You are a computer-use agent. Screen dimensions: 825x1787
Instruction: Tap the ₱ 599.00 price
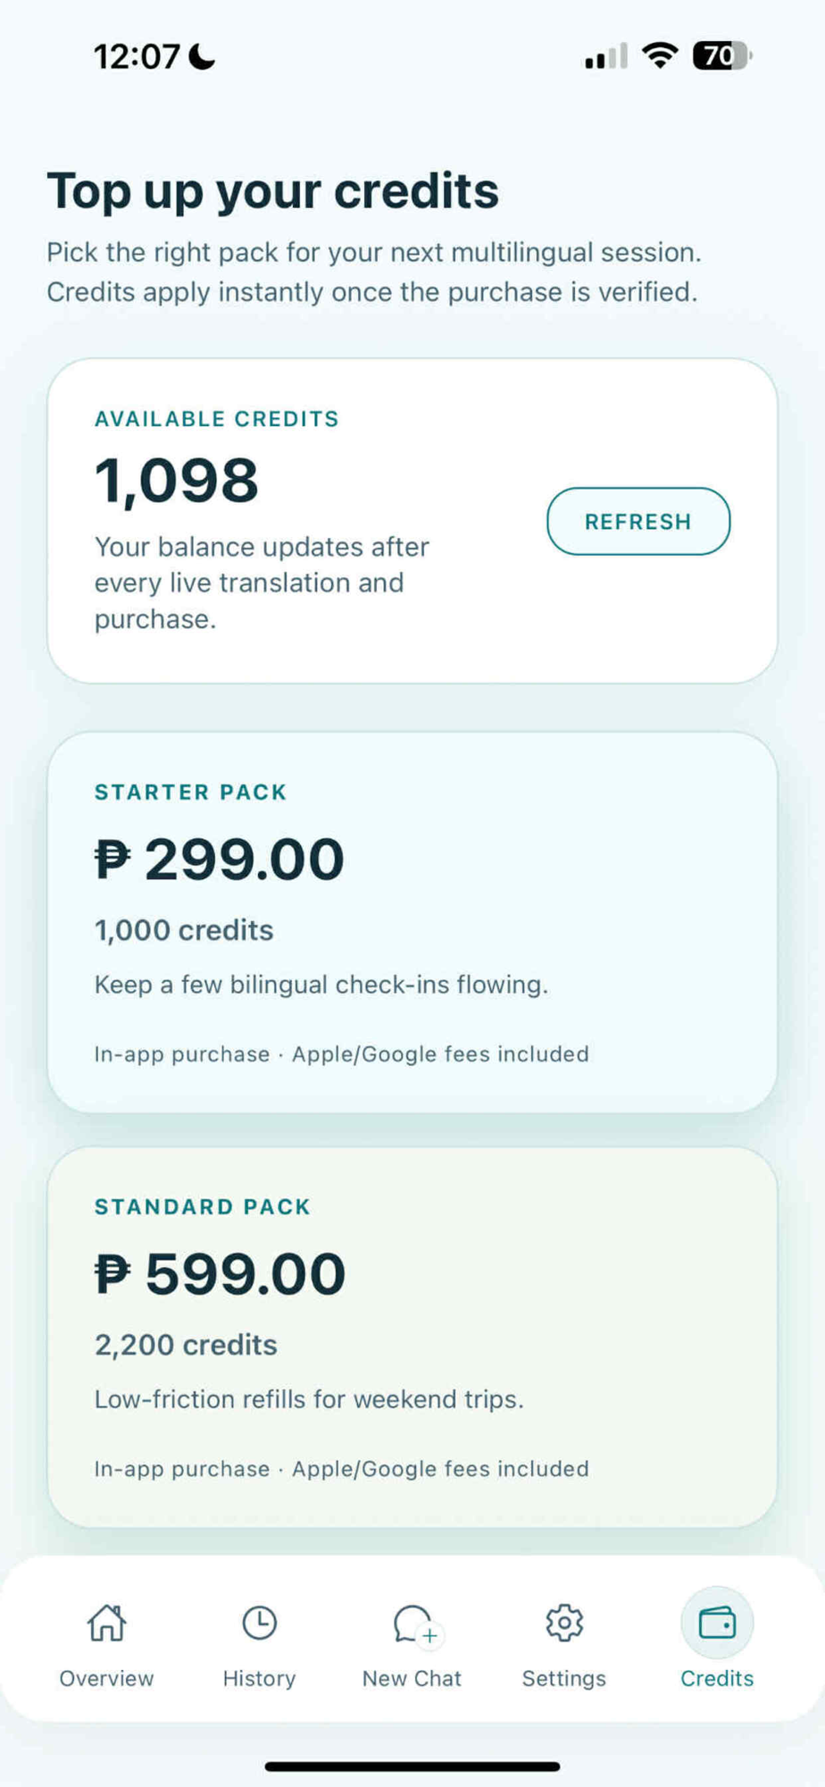tap(220, 1274)
